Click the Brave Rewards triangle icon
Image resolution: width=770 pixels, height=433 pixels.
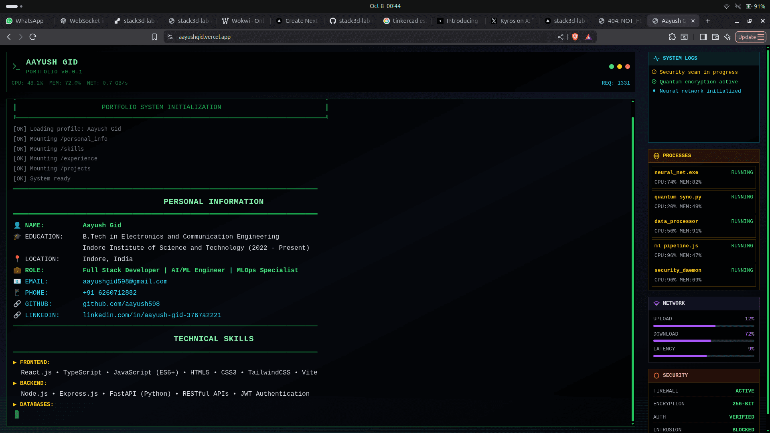pyautogui.click(x=588, y=37)
